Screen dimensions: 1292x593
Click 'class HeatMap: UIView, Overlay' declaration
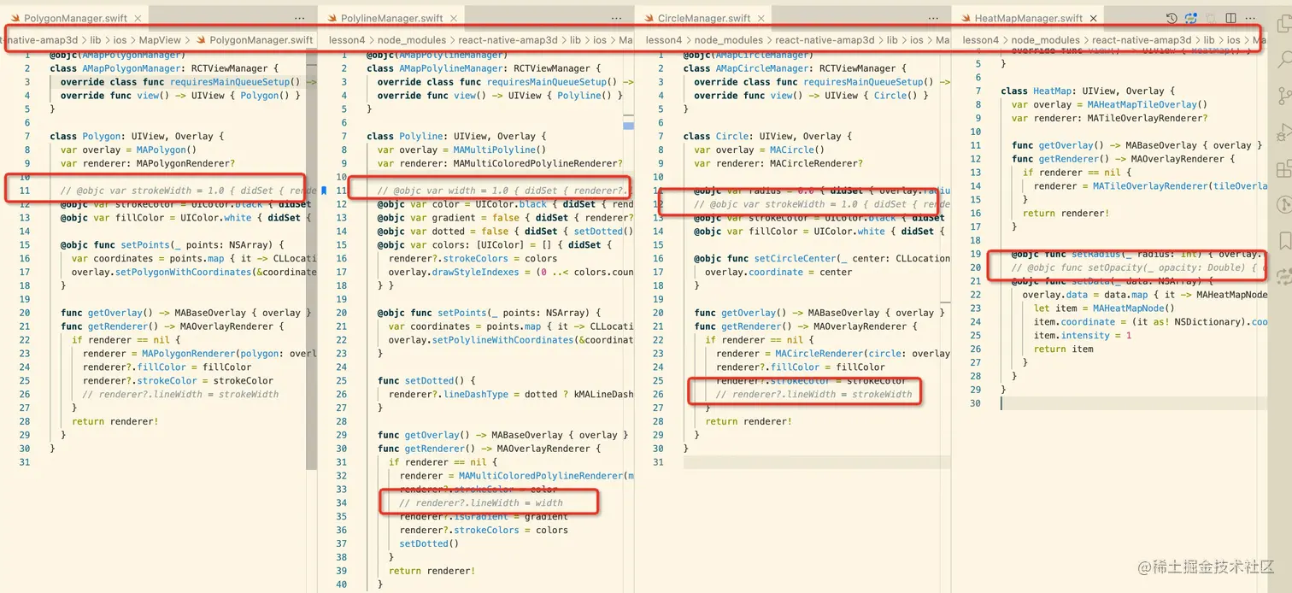tap(1088, 91)
